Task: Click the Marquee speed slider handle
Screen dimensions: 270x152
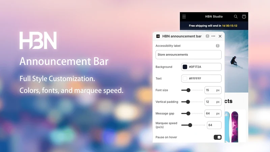Action: pos(190,125)
